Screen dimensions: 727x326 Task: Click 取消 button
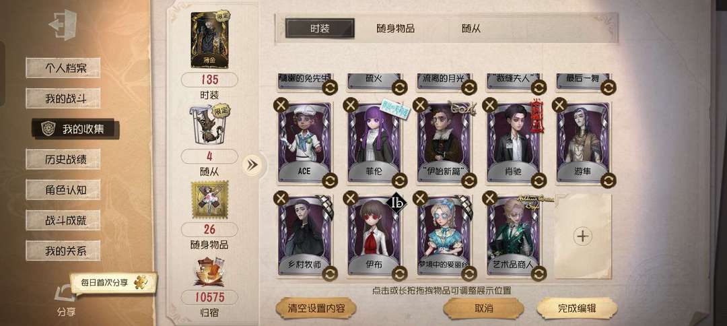[483, 308]
